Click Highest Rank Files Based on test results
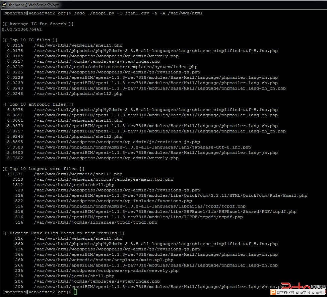The height and width of the screenshot is (297, 327). [63, 233]
